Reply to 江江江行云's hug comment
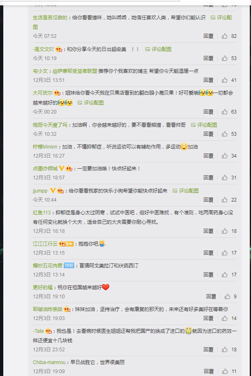This screenshot has height=376, width=251. 208,253
